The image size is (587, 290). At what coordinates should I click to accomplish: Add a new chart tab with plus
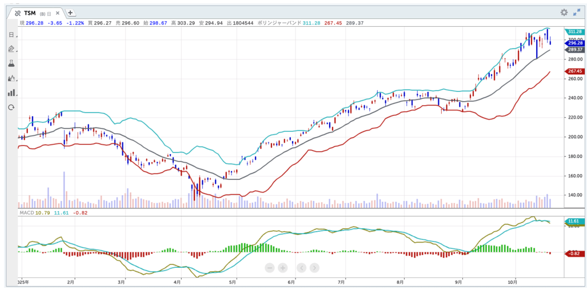point(70,13)
